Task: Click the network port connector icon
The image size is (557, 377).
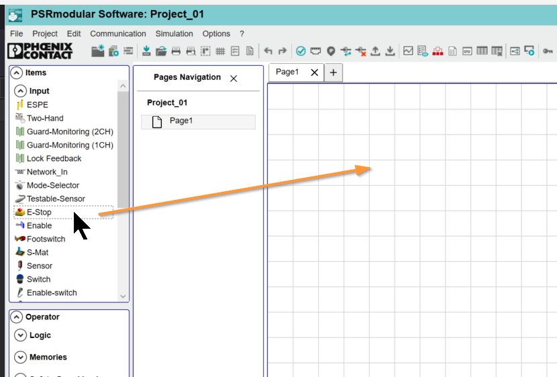Action: (x=315, y=51)
